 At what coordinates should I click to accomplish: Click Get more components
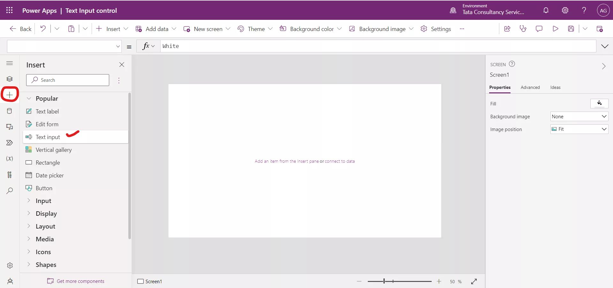coord(80,281)
